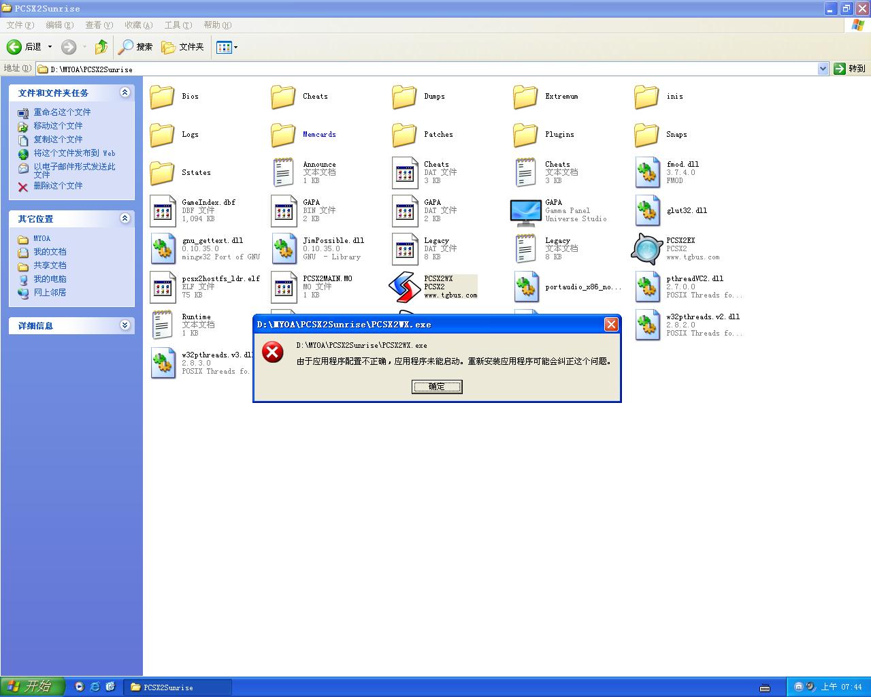Image resolution: width=871 pixels, height=697 pixels.
Task: Select the GAPA Gamma Panel monitor icon
Action: [x=525, y=212]
